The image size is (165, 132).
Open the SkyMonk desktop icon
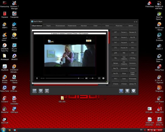(4, 68)
